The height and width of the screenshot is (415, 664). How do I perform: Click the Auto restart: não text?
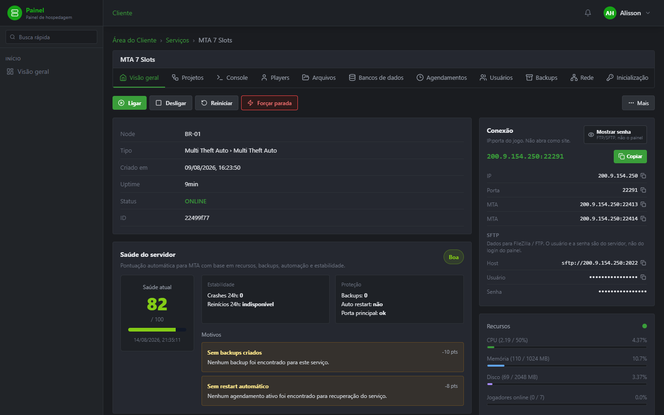[x=362, y=304]
